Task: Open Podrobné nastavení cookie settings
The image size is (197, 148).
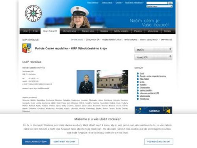Action: pyautogui.click(x=158, y=142)
